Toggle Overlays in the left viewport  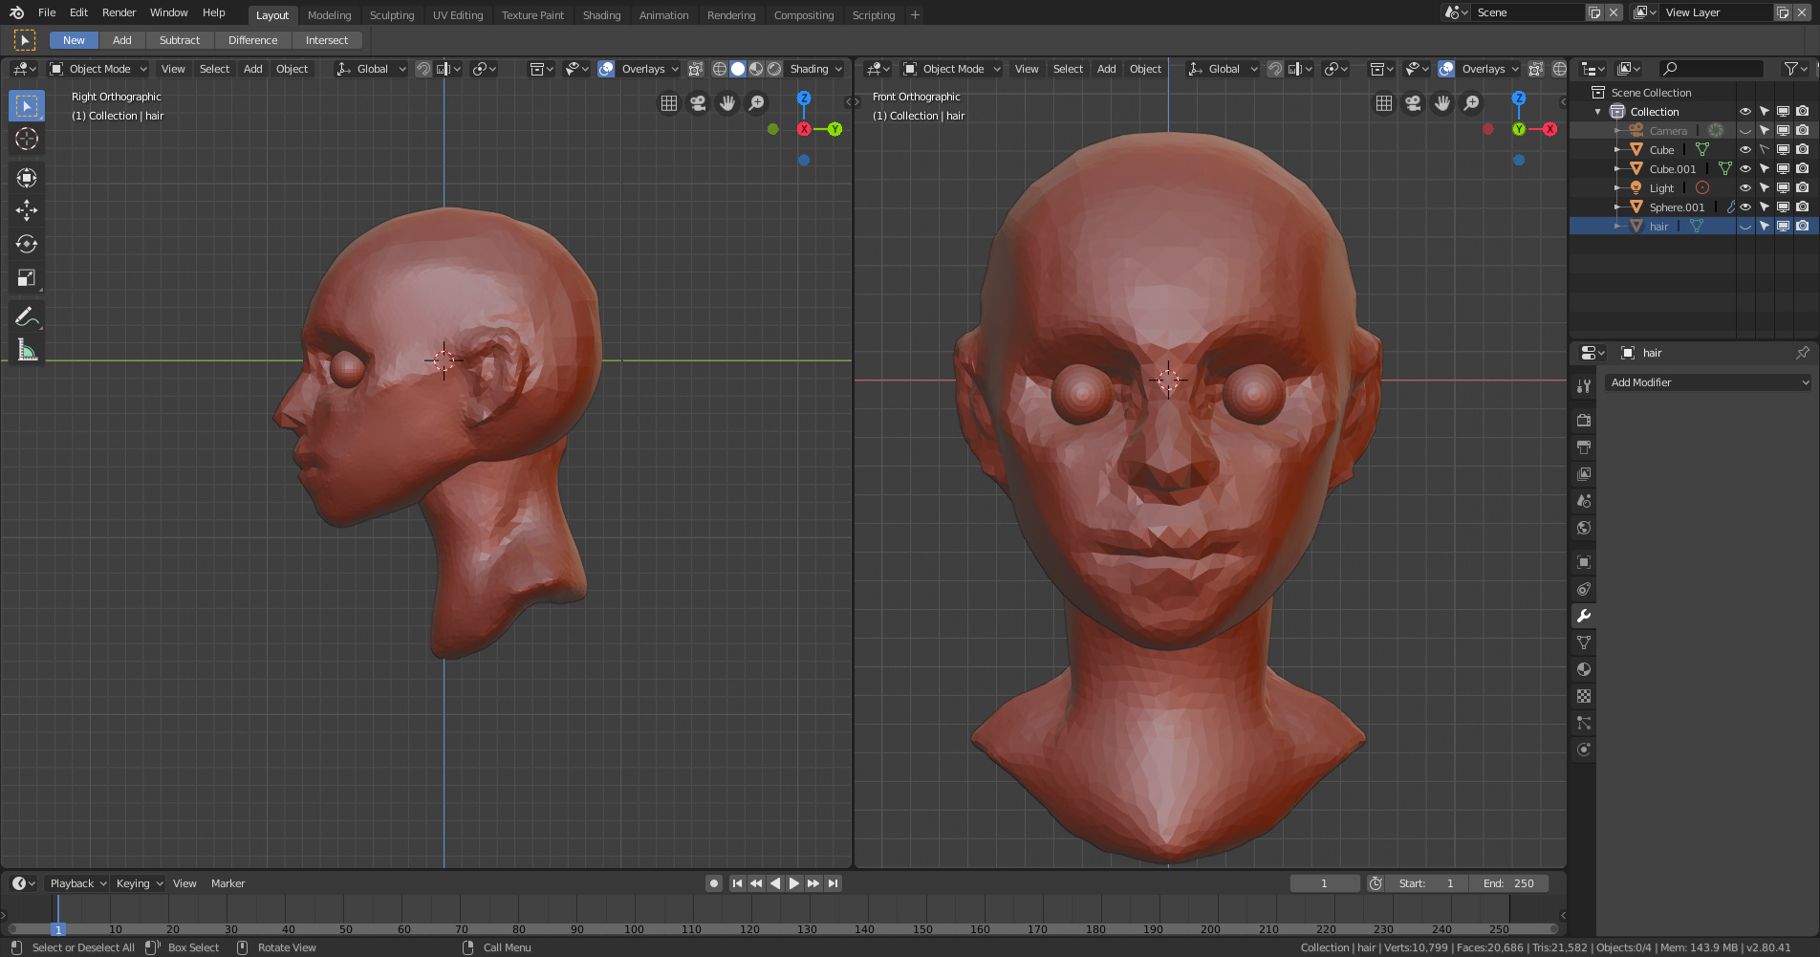pyautogui.click(x=606, y=69)
